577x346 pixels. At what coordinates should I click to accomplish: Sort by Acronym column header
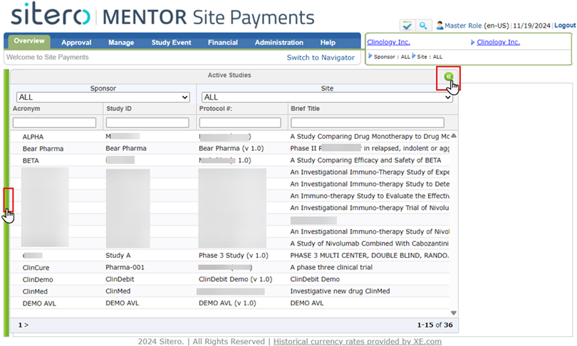click(26, 109)
